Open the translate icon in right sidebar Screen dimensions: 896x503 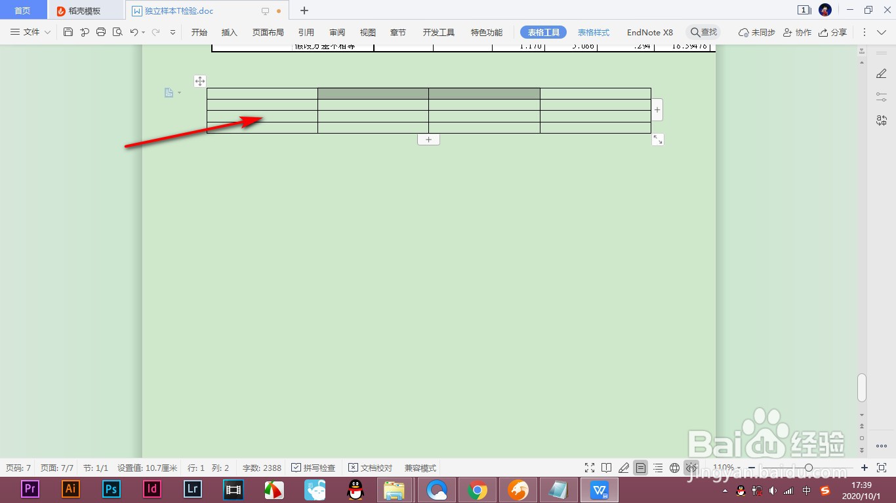[882, 121]
